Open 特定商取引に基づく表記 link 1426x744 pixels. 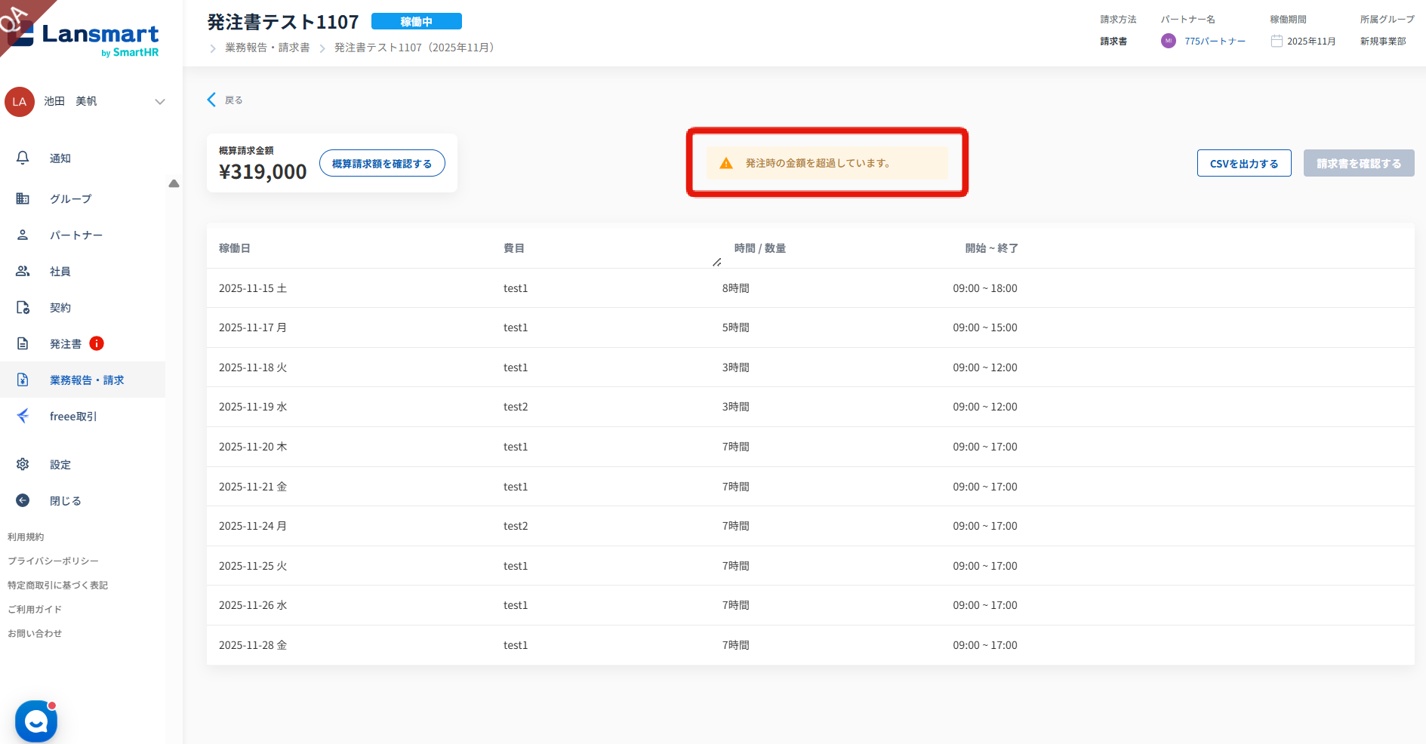57,586
